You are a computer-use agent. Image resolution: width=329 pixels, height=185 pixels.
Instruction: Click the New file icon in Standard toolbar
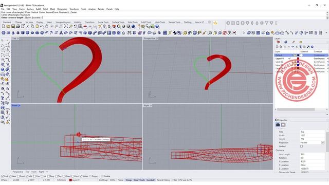coord(4,26)
